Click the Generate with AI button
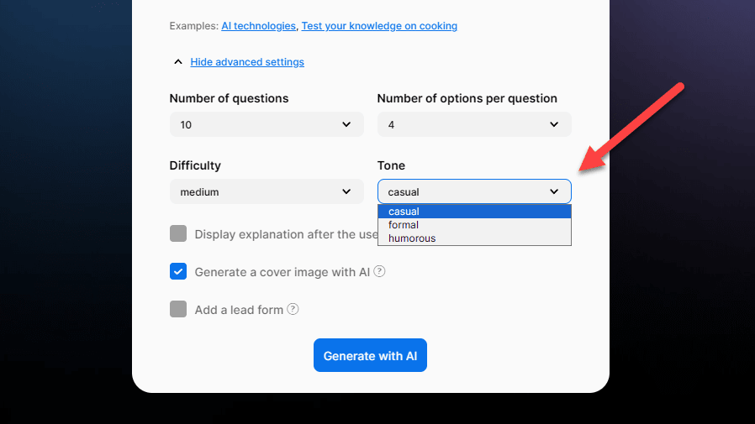Screen dimensions: 755x424 pos(370,355)
